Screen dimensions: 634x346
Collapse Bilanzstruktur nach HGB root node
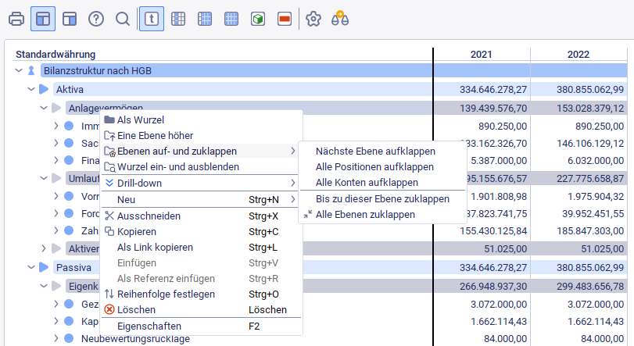[x=19, y=70]
